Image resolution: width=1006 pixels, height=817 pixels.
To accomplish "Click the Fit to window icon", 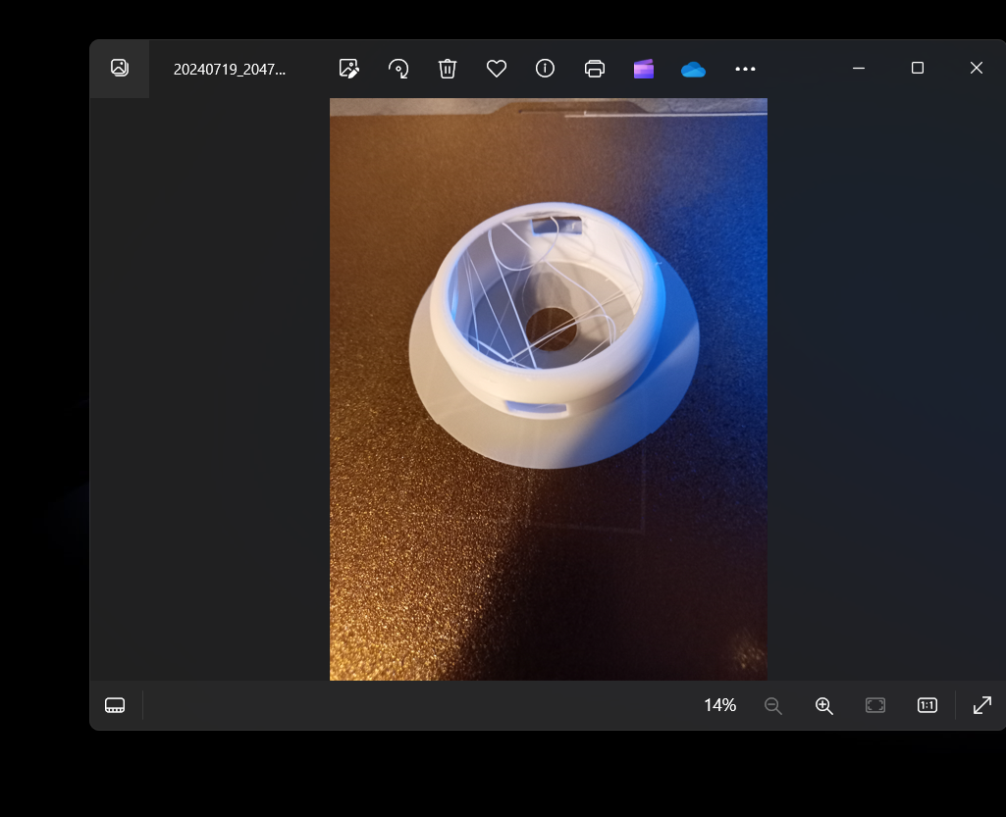I will [875, 705].
